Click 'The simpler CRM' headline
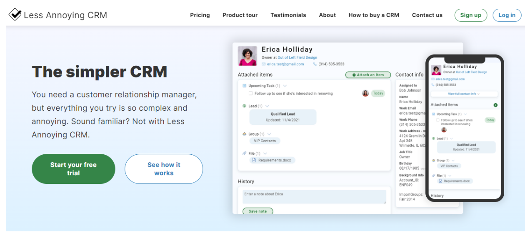Viewport: 525px width, 233px height. tap(100, 72)
